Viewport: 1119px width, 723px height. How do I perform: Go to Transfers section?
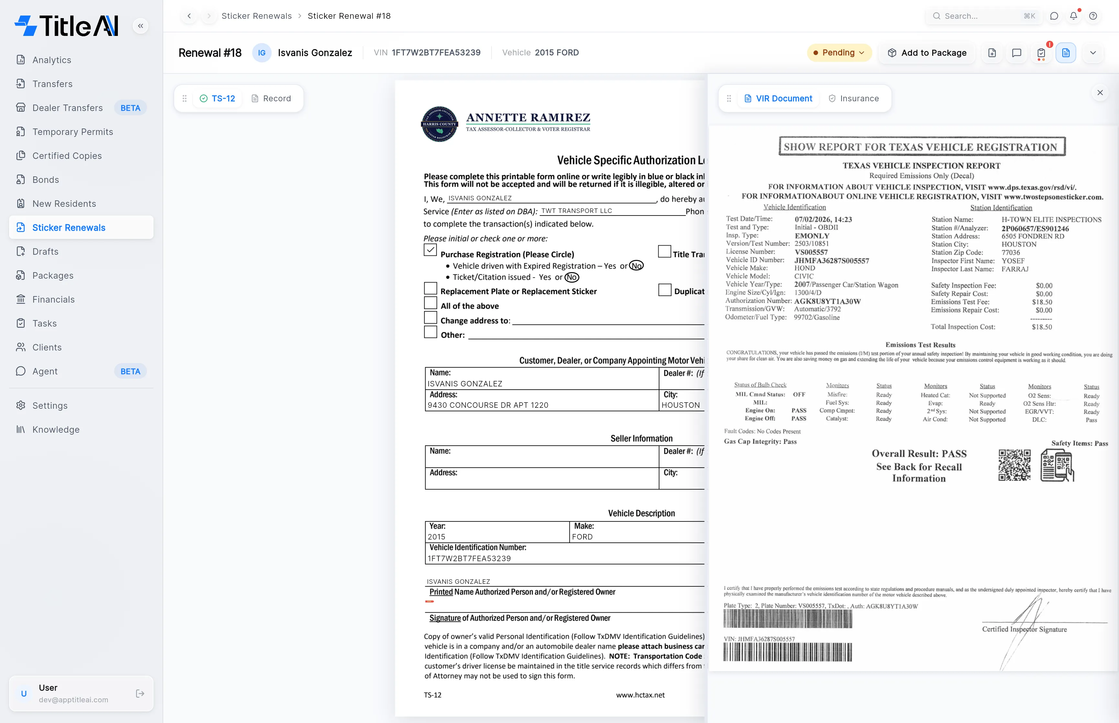click(81, 83)
